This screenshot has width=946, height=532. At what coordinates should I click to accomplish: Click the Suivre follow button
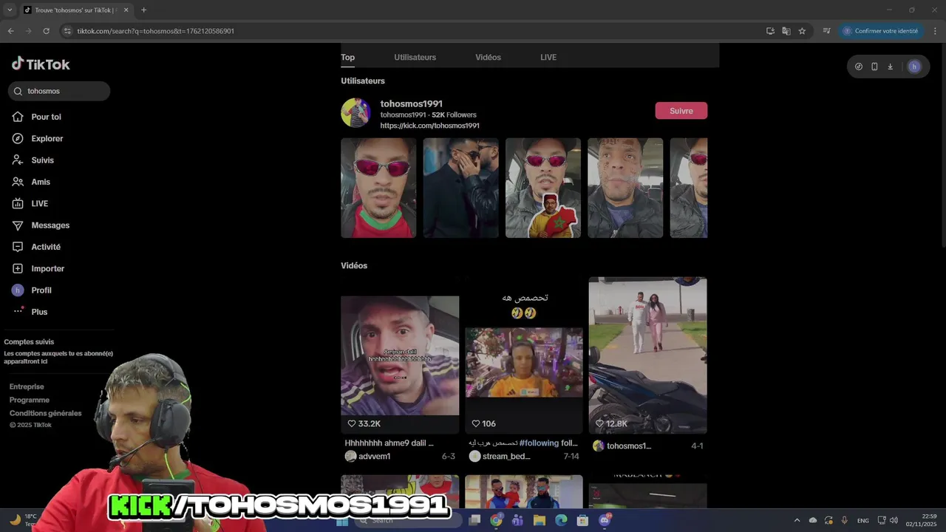(x=681, y=111)
